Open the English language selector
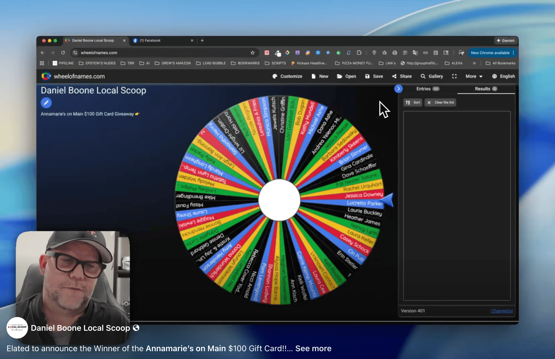555x359 pixels. (503, 76)
